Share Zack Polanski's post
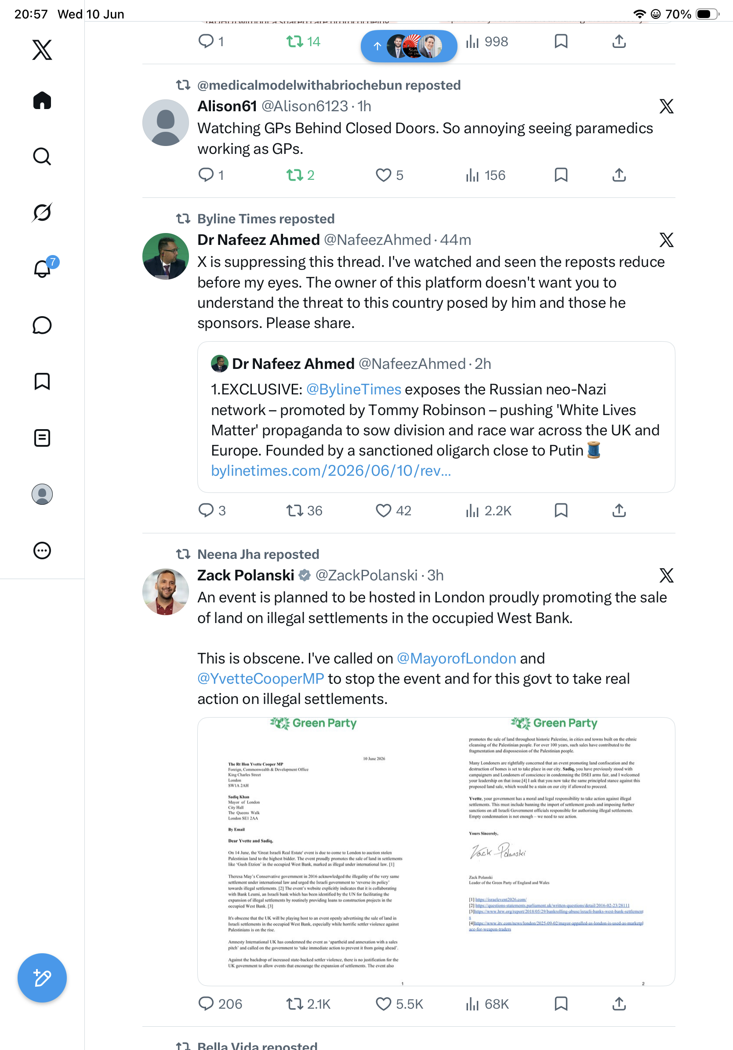 click(x=619, y=1004)
